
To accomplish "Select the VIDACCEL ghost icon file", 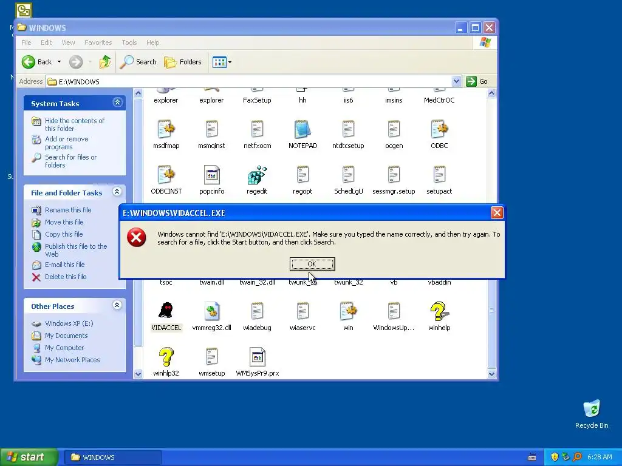I will (x=166, y=311).
